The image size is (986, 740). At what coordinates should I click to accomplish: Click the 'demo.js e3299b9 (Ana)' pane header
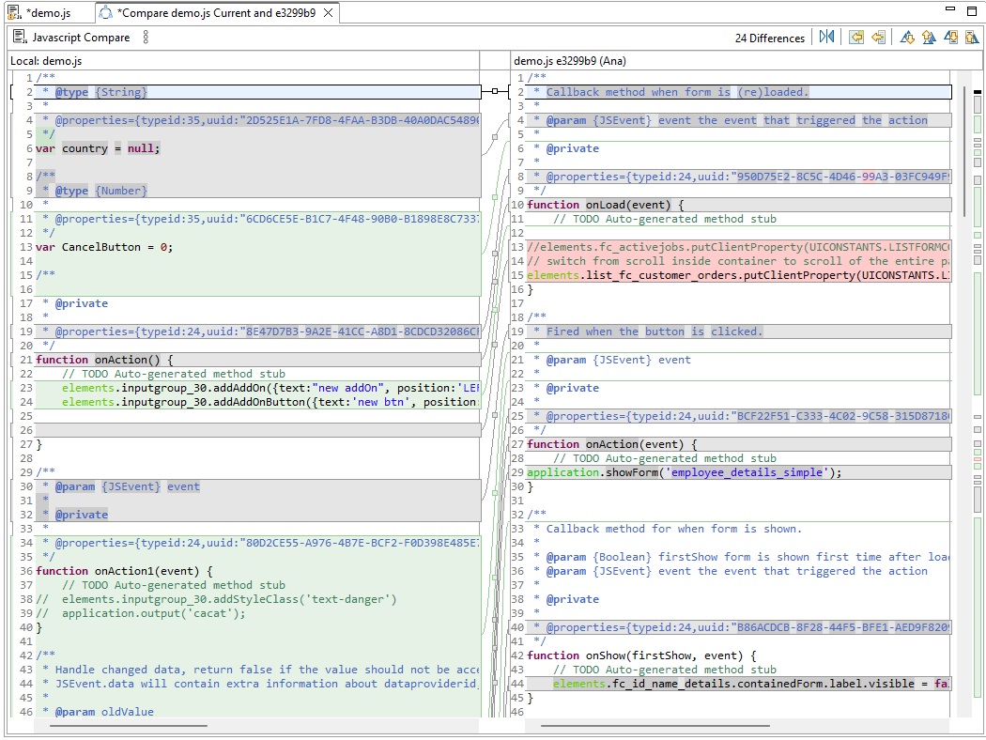coord(569,60)
